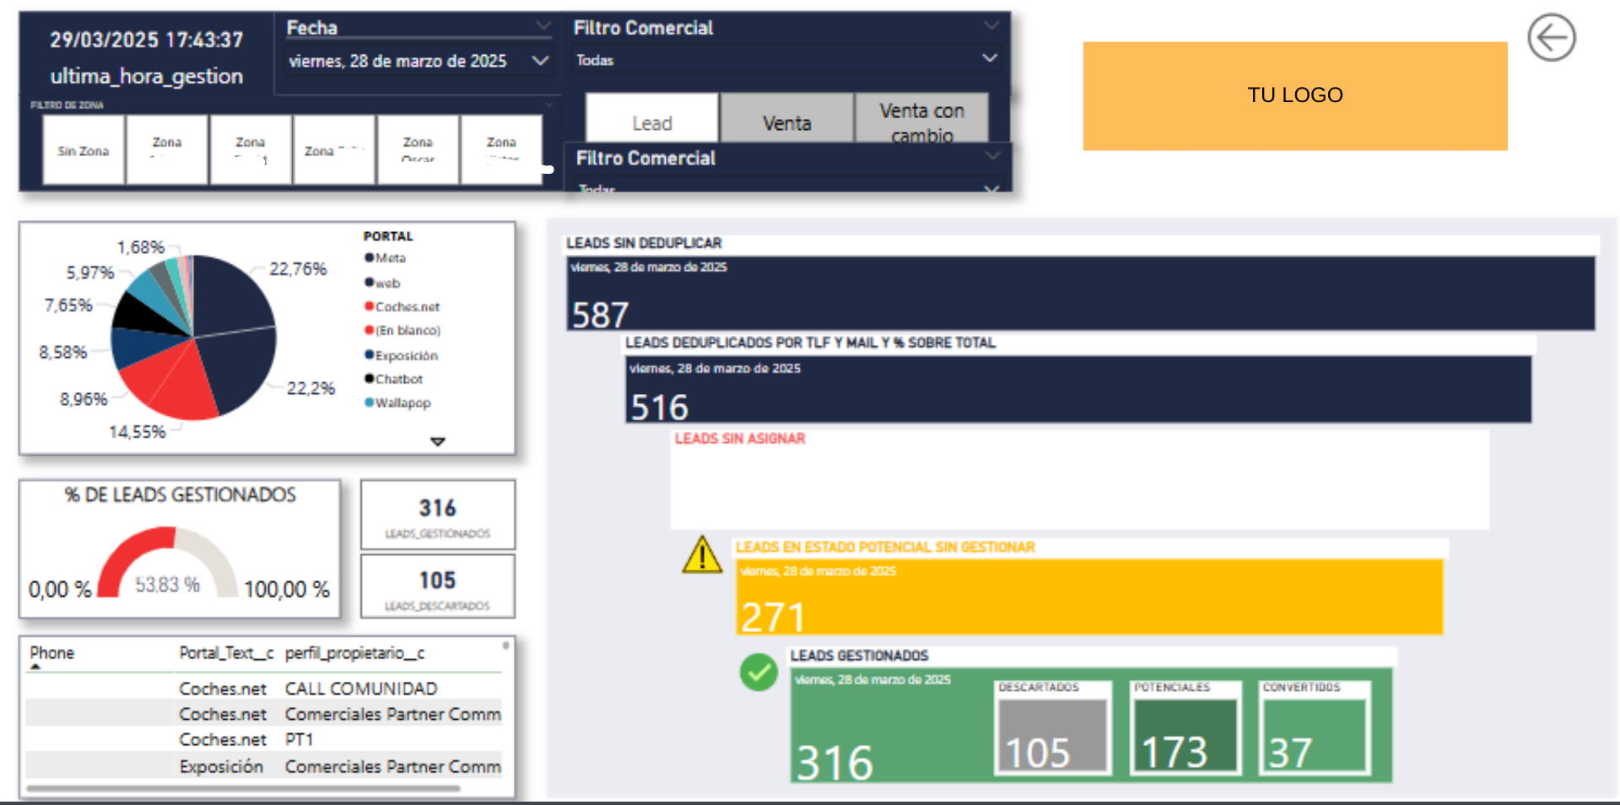1620x805 pixels.
Task: Toggle the Lead filter tile
Action: tap(652, 118)
